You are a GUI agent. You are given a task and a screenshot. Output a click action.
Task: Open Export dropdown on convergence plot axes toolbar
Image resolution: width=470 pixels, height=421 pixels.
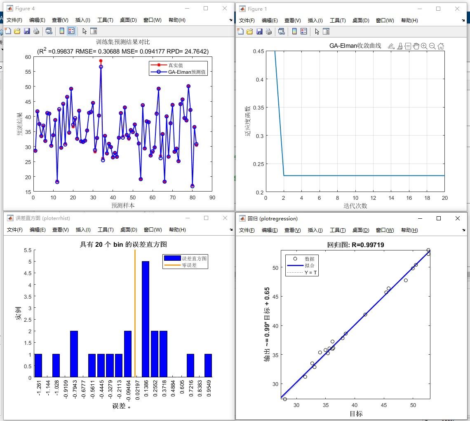coord(391,46)
